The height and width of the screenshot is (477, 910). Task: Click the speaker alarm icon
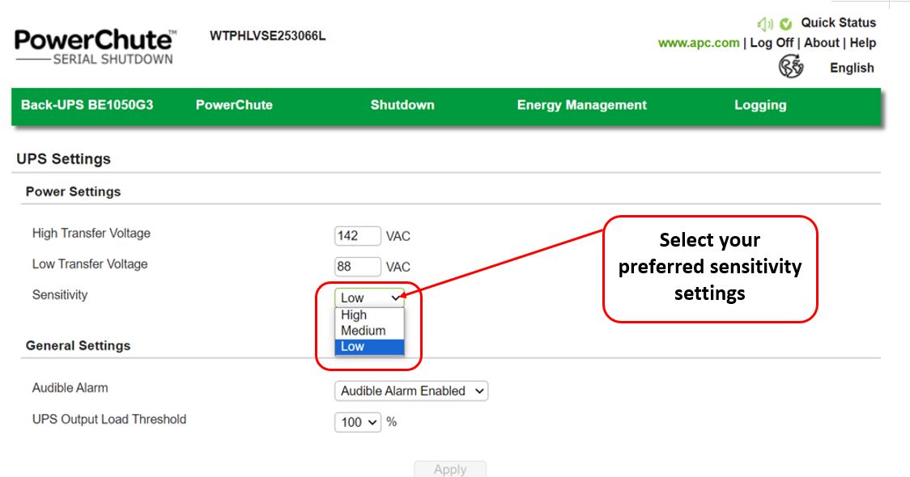[765, 23]
